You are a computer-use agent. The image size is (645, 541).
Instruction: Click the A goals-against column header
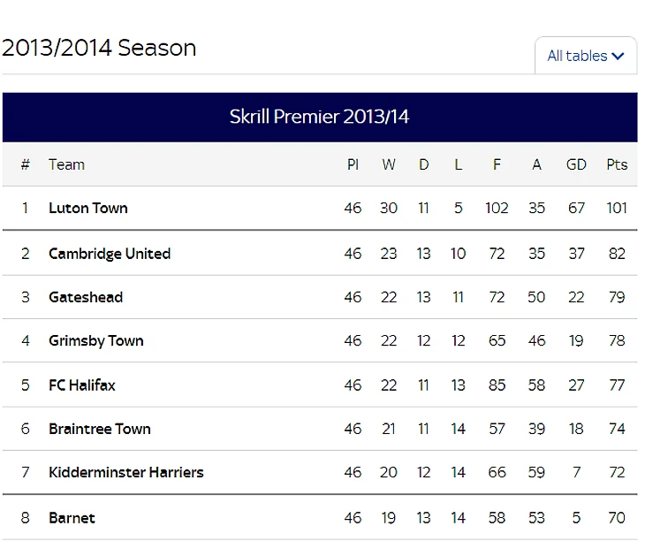536,164
